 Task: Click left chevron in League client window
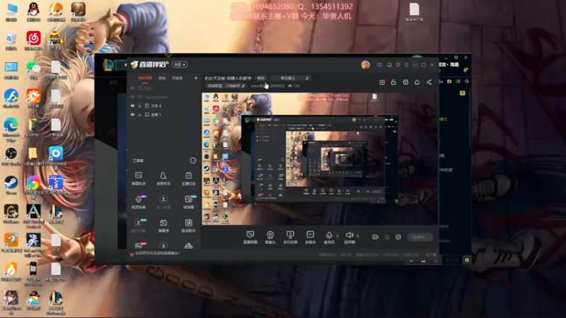111,133
